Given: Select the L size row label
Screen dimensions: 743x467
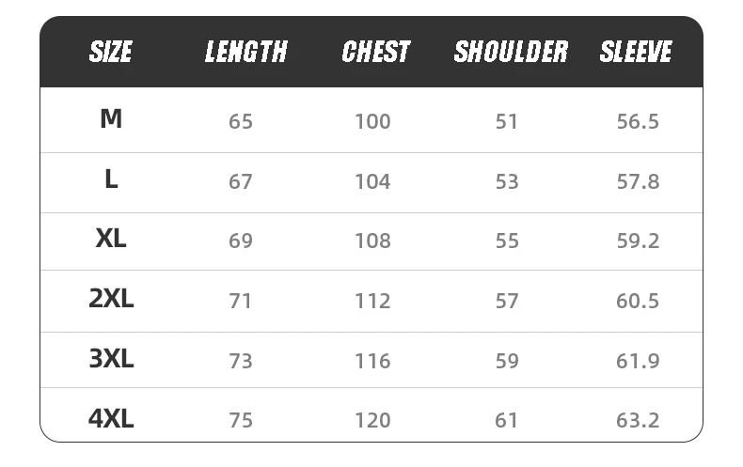Looking at the screenshot, I should pyautogui.click(x=111, y=179).
